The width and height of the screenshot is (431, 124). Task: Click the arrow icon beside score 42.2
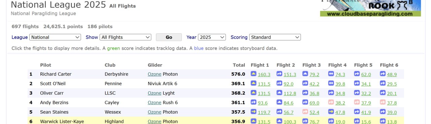[x=305, y=84]
